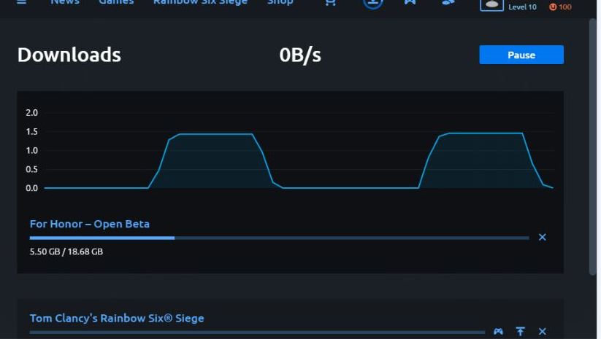Click the orange Ubisoft units coin icon
Screen dimensions: 601x339
click(x=552, y=7)
